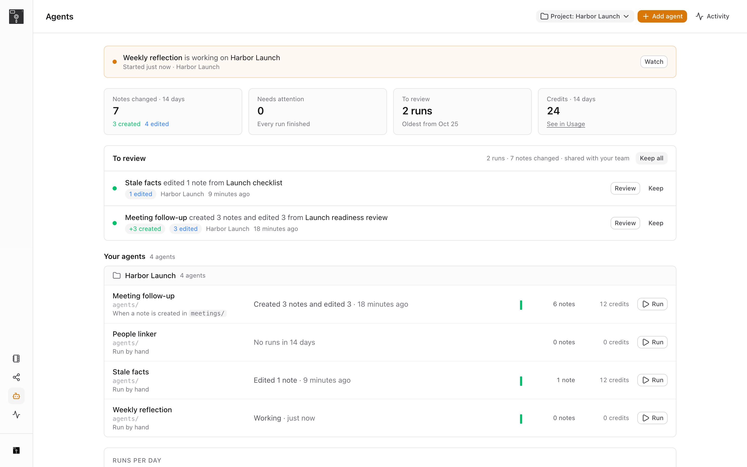Click the Agents page title
Image resolution: width=747 pixels, height=467 pixels.
(60, 16)
